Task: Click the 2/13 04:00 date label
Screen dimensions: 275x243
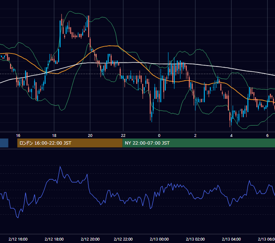Action: pyautogui.click(x=231, y=239)
